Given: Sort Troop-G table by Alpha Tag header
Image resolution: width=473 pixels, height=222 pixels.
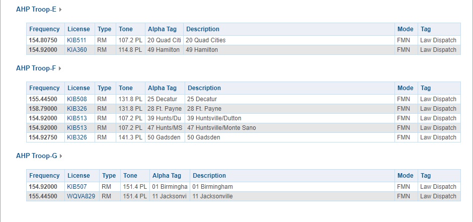Looking at the screenshot, I should 167,176.
